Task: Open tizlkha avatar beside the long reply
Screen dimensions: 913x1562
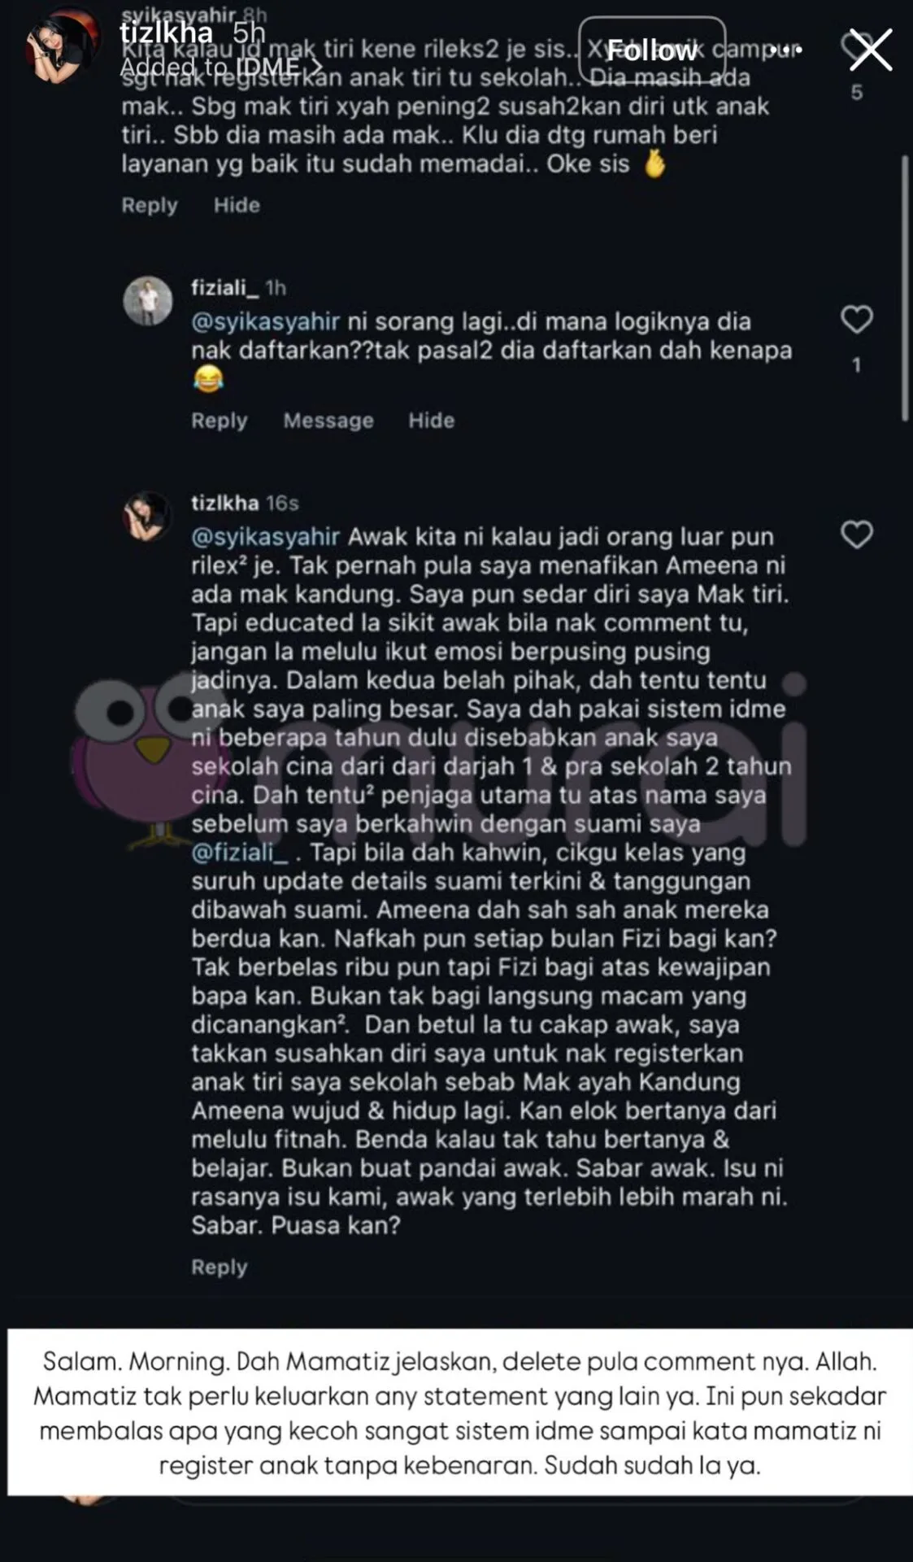Action: coord(148,517)
